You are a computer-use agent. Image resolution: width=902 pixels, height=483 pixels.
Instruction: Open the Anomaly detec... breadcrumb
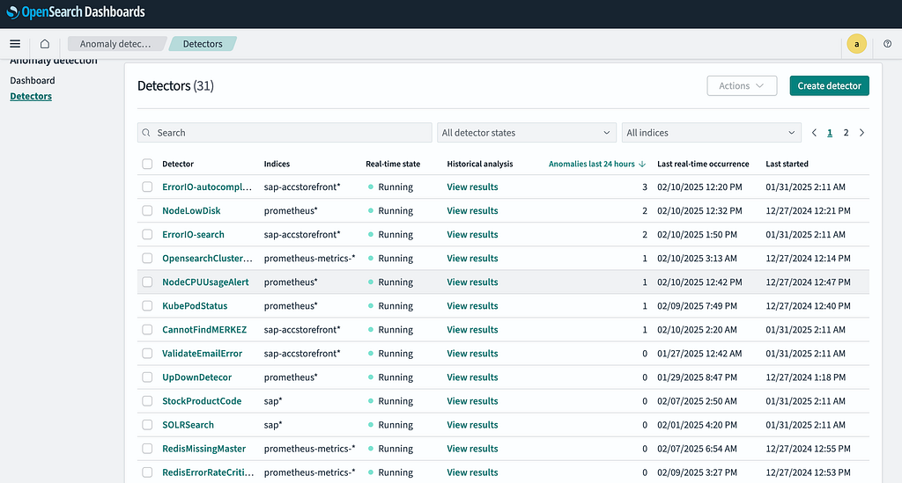tap(115, 44)
